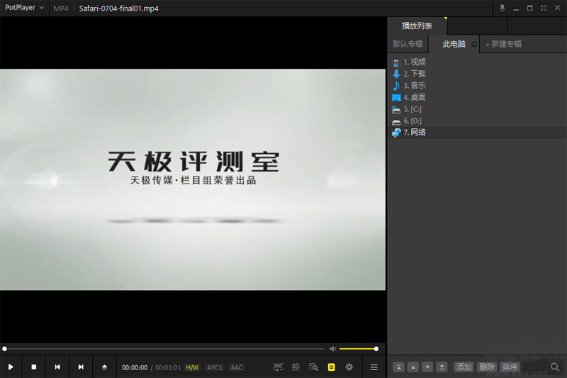Open the 2. 下载 folder

(477, 74)
